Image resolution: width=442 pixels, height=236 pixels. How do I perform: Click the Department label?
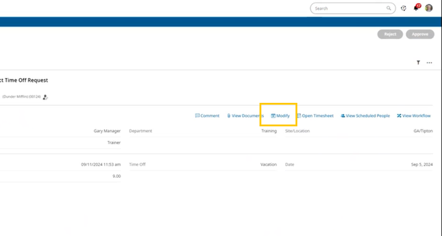tap(140, 131)
